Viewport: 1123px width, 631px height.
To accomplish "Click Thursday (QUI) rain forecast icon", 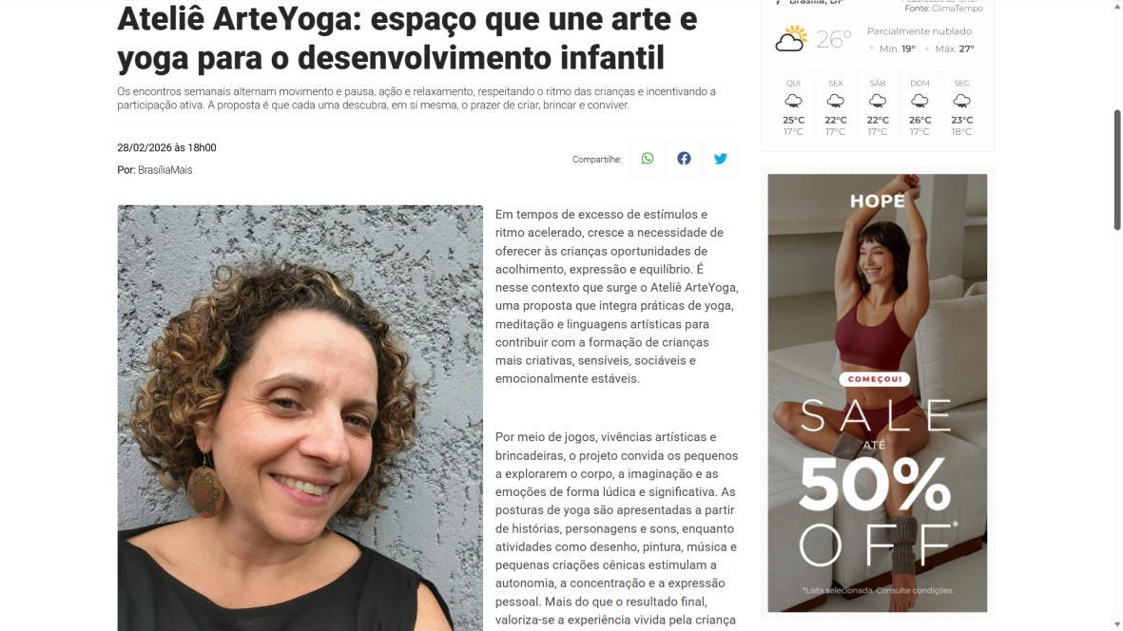I will 793,101.
